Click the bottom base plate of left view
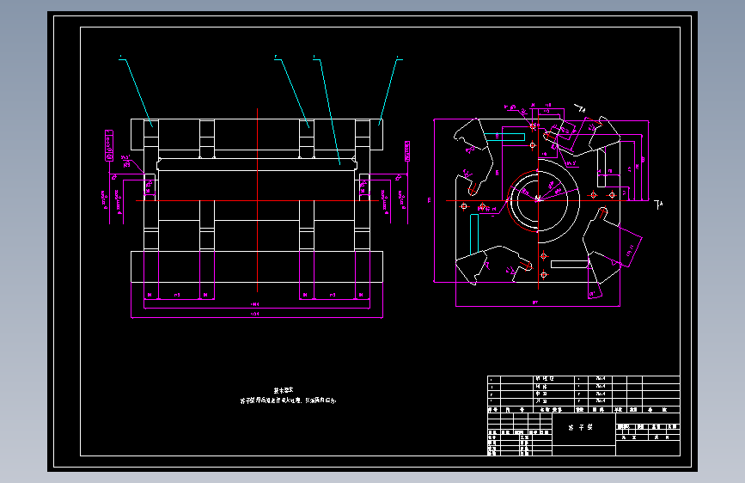 coord(257,266)
